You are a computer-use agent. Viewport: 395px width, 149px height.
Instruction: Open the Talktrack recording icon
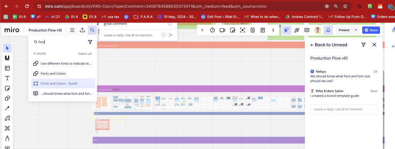(233, 30)
